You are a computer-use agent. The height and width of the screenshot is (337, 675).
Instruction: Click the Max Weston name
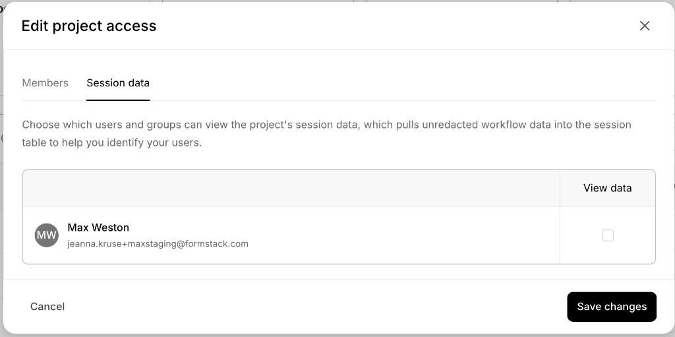98,227
